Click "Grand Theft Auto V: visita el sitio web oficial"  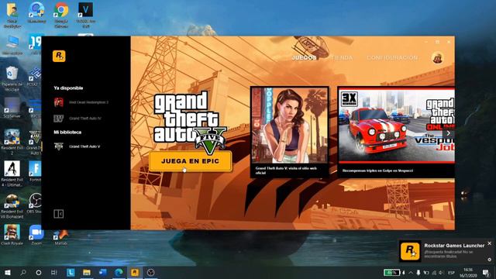point(286,170)
